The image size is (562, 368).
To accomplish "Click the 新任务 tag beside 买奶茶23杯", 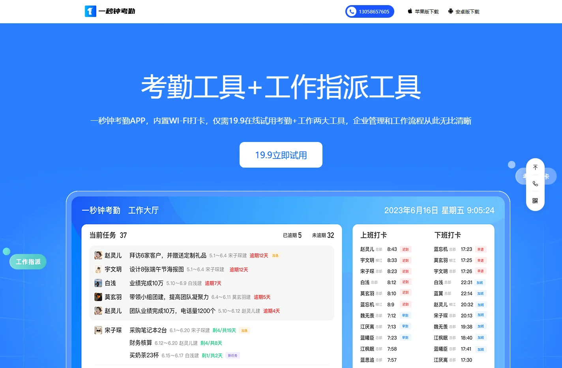I will click(x=233, y=355).
